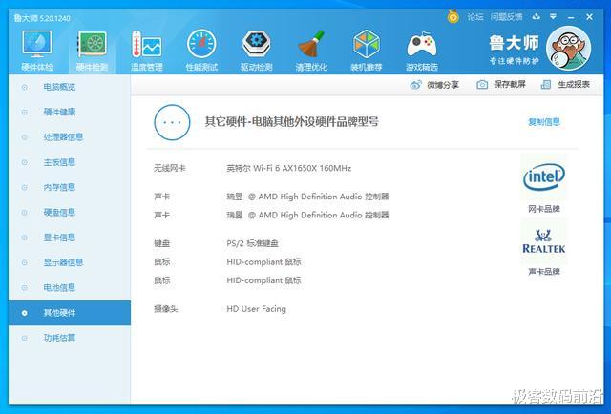Click the 鲁大师 5.20.1240 title text
The height and width of the screenshot is (414, 611).
click(x=42, y=18)
